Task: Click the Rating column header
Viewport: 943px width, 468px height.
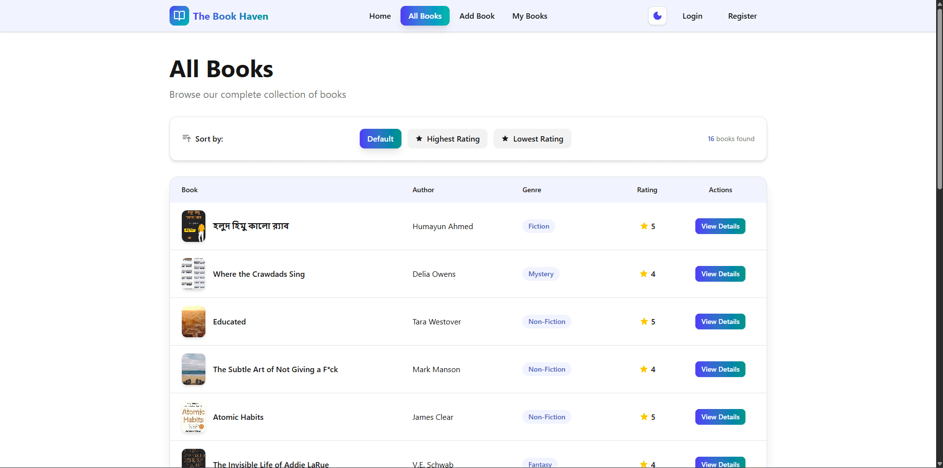Action: pos(647,190)
